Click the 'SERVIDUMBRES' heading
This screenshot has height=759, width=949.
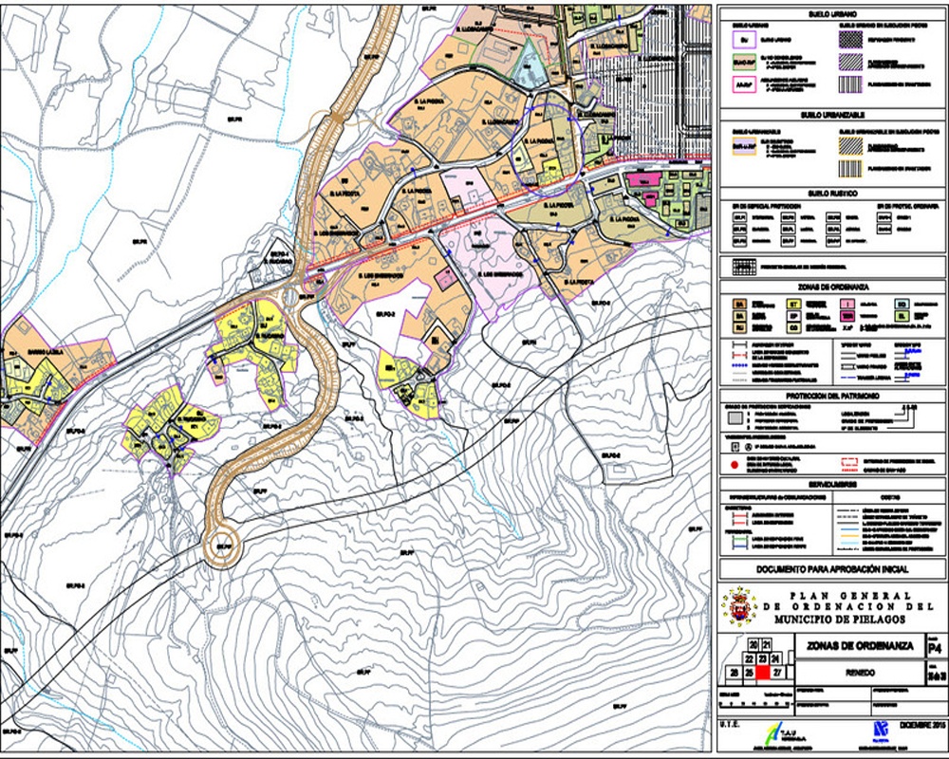pos(833,485)
